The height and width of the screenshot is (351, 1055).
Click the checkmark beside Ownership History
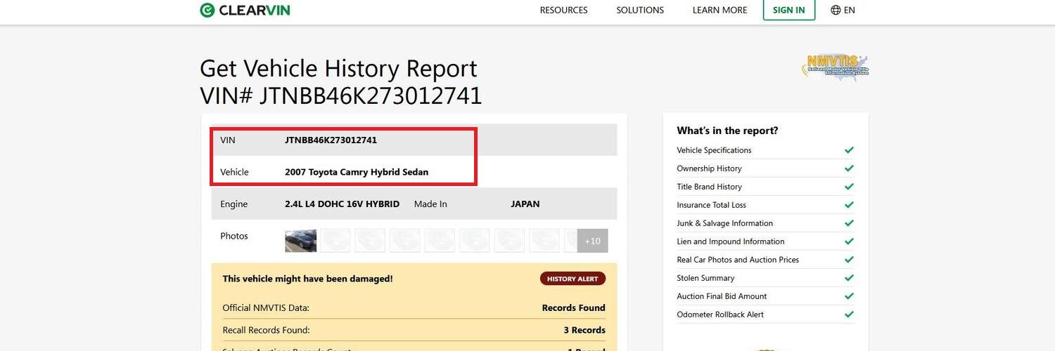849,168
